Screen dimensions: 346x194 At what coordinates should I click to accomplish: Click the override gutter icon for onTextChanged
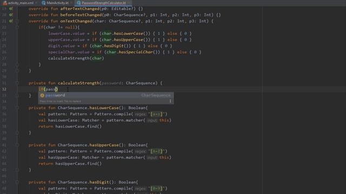[11, 21]
